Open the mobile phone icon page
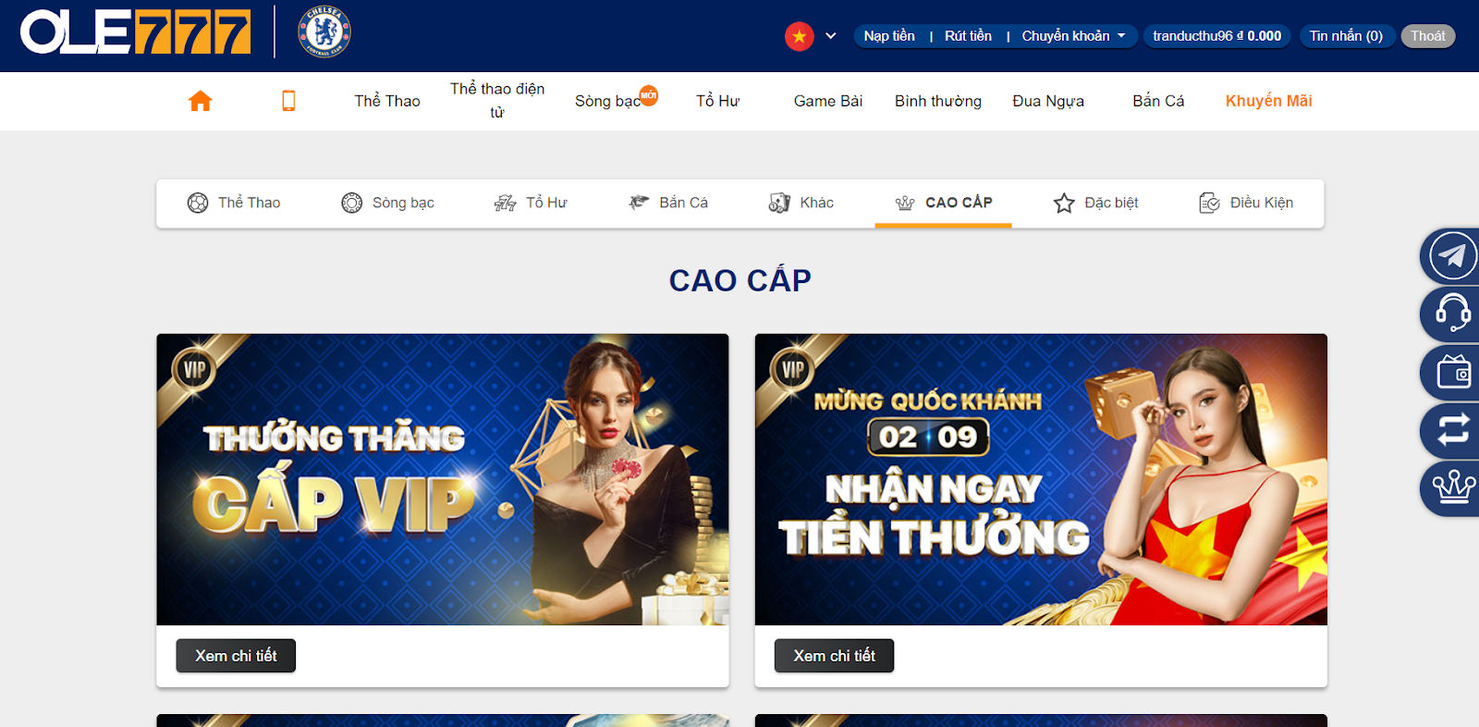 (x=288, y=101)
